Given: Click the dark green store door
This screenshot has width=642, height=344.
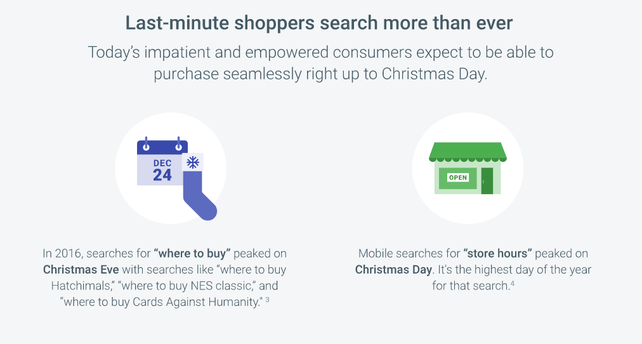Looking at the screenshot, I should 487,181.
